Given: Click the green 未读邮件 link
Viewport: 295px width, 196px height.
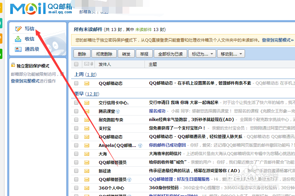Looking at the screenshot, I should pyautogui.click(x=144, y=30).
